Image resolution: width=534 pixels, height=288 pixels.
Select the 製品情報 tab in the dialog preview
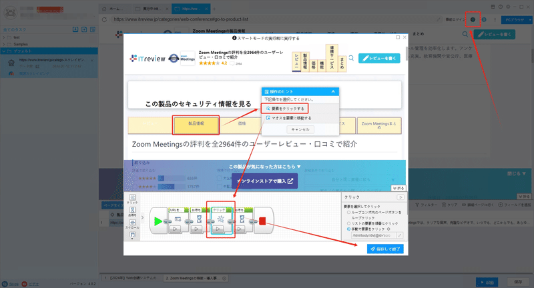(x=196, y=125)
